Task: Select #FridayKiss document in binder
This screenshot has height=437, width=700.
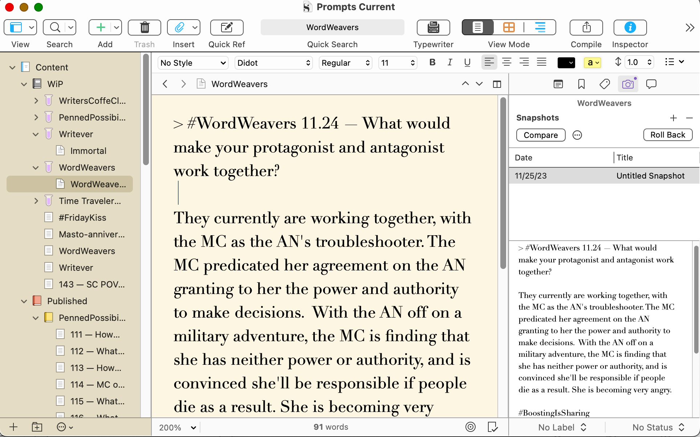Action: (x=82, y=217)
